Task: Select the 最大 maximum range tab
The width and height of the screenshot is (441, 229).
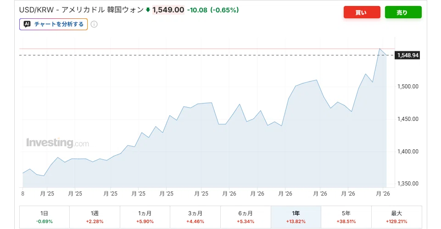Action: click(x=396, y=217)
